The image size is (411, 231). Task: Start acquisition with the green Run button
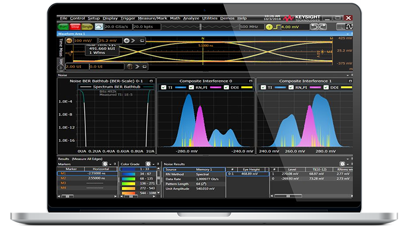63,27
